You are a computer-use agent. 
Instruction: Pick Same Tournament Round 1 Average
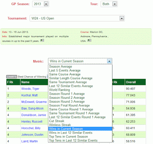(x=80, y=113)
